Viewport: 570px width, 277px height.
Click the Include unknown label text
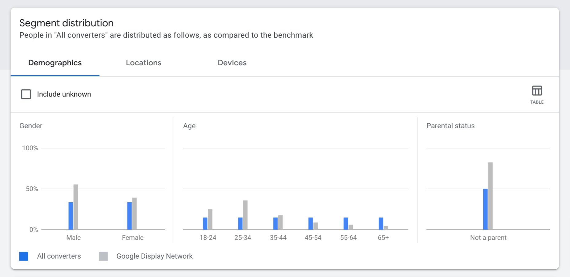(64, 94)
